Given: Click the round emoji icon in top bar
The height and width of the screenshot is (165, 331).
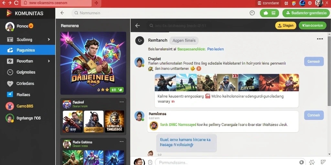Looking at the screenshot, I should [x=252, y=13].
